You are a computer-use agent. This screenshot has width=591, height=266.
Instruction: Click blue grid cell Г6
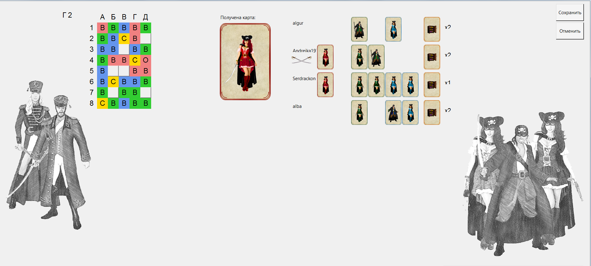[135, 82]
